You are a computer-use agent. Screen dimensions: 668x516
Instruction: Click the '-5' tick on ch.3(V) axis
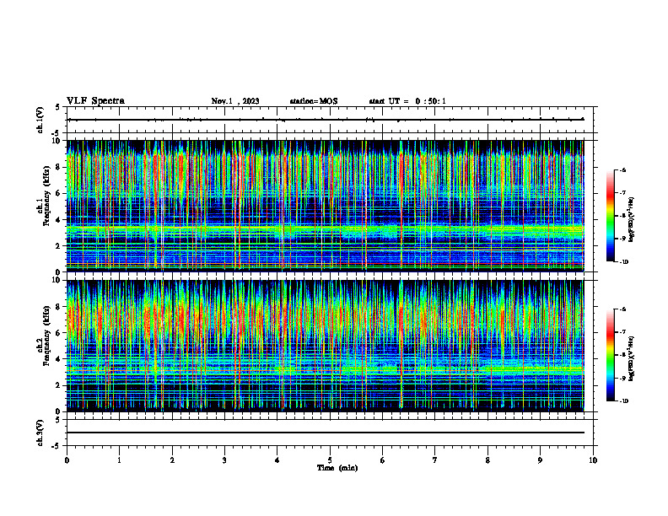[x=57, y=446]
